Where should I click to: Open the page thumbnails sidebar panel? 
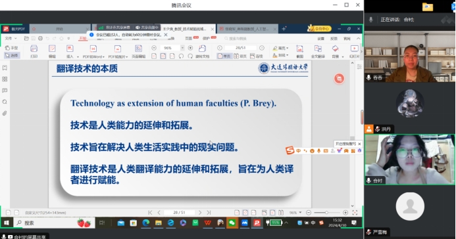[x=5, y=79]
